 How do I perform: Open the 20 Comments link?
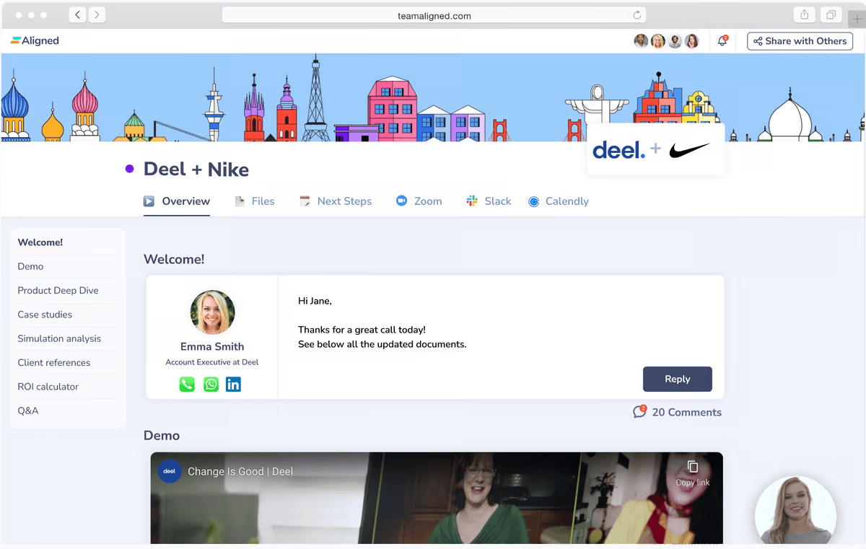point(686,413)
